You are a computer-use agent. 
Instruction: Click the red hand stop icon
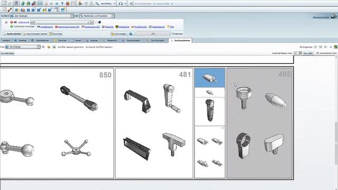pos(68,4)
